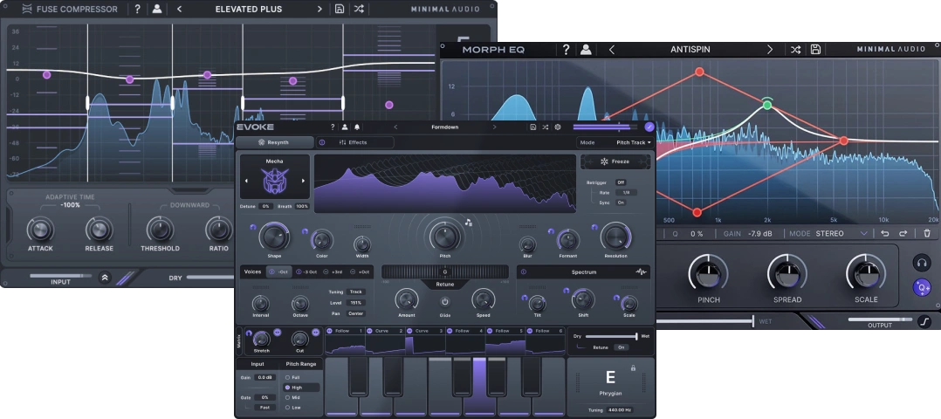Viewport: 941px width, 419px height.
Task: Open user account in Evoke header
Action: tap(345, 127)
